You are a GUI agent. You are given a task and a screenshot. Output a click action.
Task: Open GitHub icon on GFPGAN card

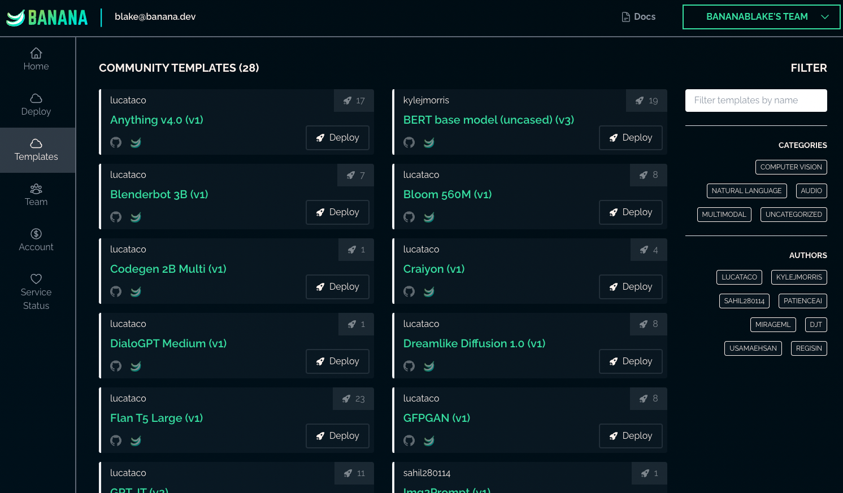pyautogui.click(x=409, y=440)
